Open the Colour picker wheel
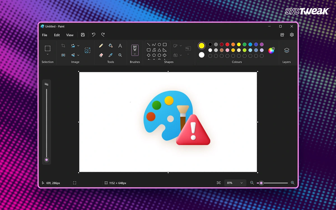 [x=271, y=50]
